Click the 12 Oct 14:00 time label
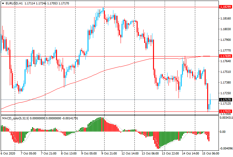 pos(130,153)
